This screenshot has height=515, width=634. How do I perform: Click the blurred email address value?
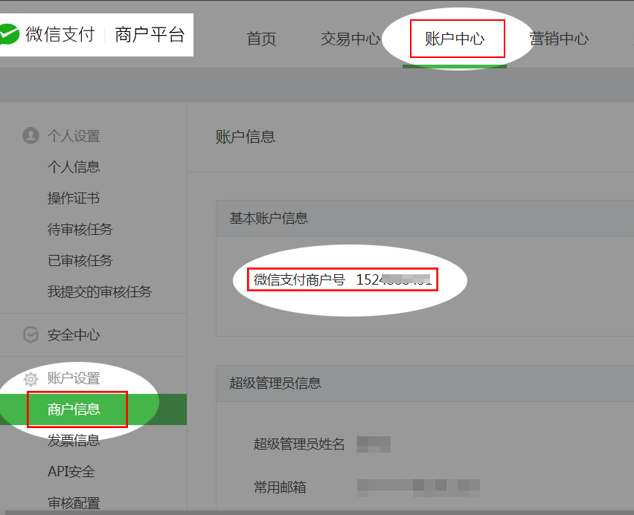pyautogui.click(x=418, y=488)
